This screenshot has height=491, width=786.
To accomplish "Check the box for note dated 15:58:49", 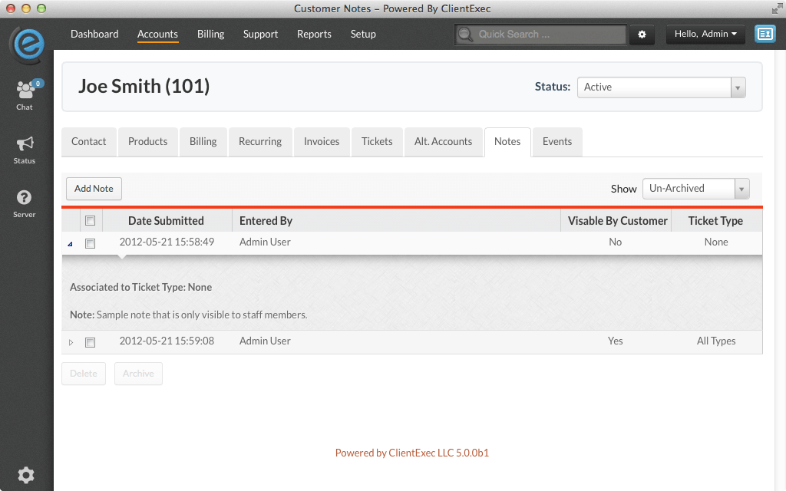I will coord(90,243).
